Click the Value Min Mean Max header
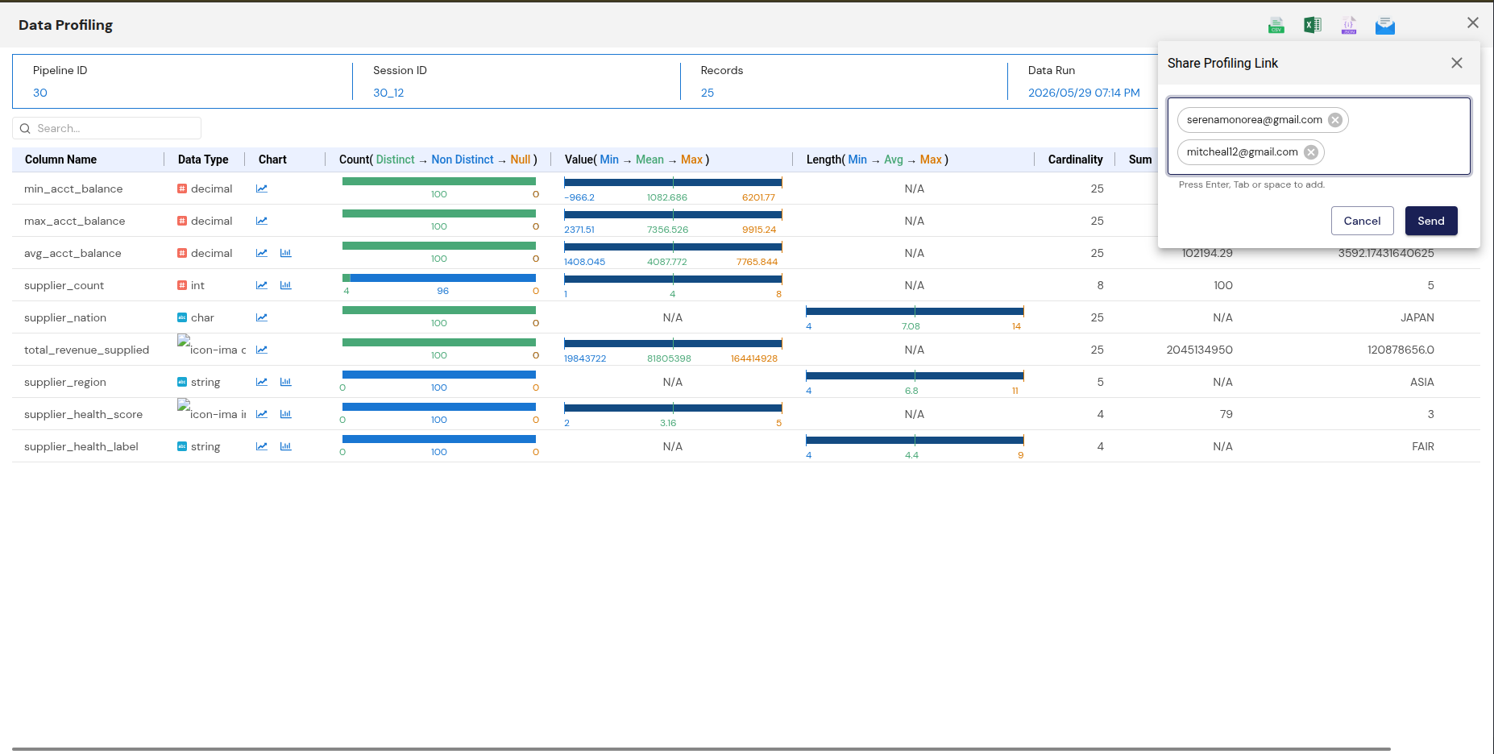Viewport: 1494px width, 754px height. point(637,159)
